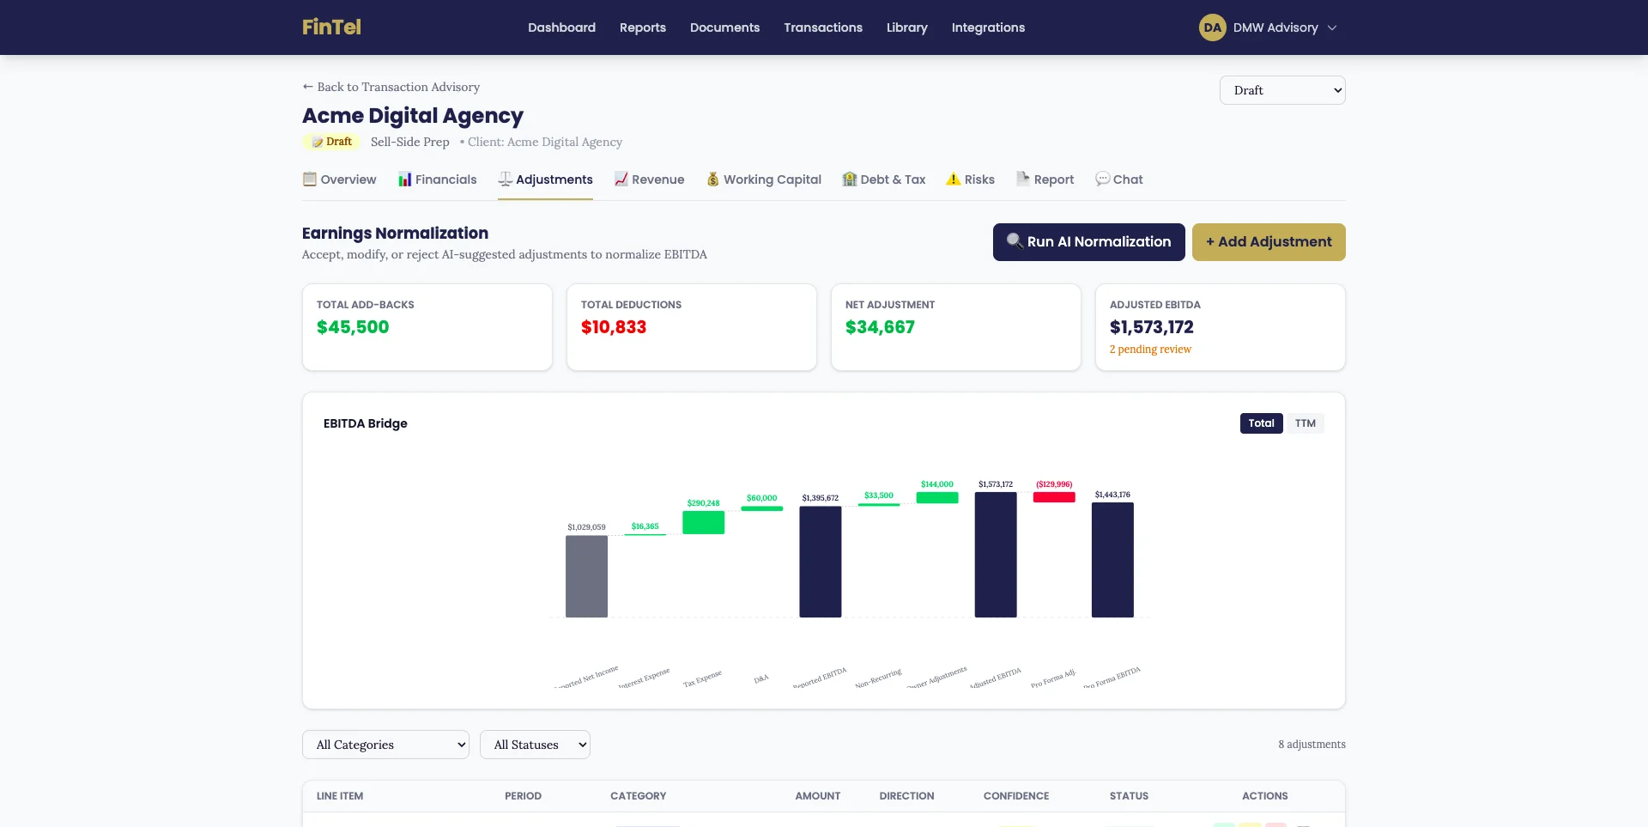Click the Working Capital money bag icon
Screen dimensions: 1648x827
pyautogui.click(x=712, y=179)
